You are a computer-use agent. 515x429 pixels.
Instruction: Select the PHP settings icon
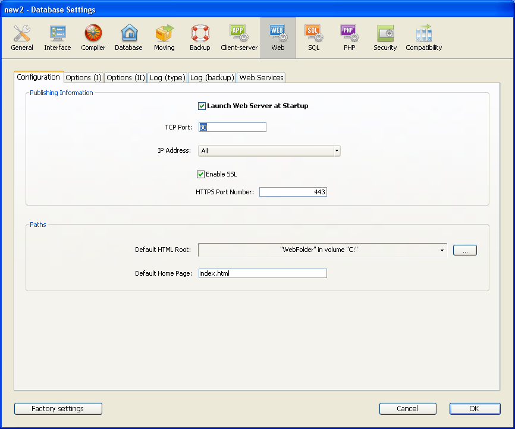[349, 38]
